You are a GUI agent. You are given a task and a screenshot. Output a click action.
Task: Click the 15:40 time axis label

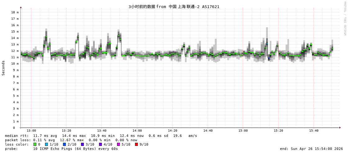[314, 131]
